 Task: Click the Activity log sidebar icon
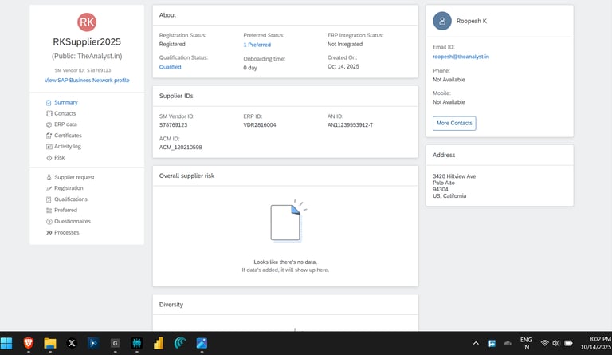coord(49,147)
